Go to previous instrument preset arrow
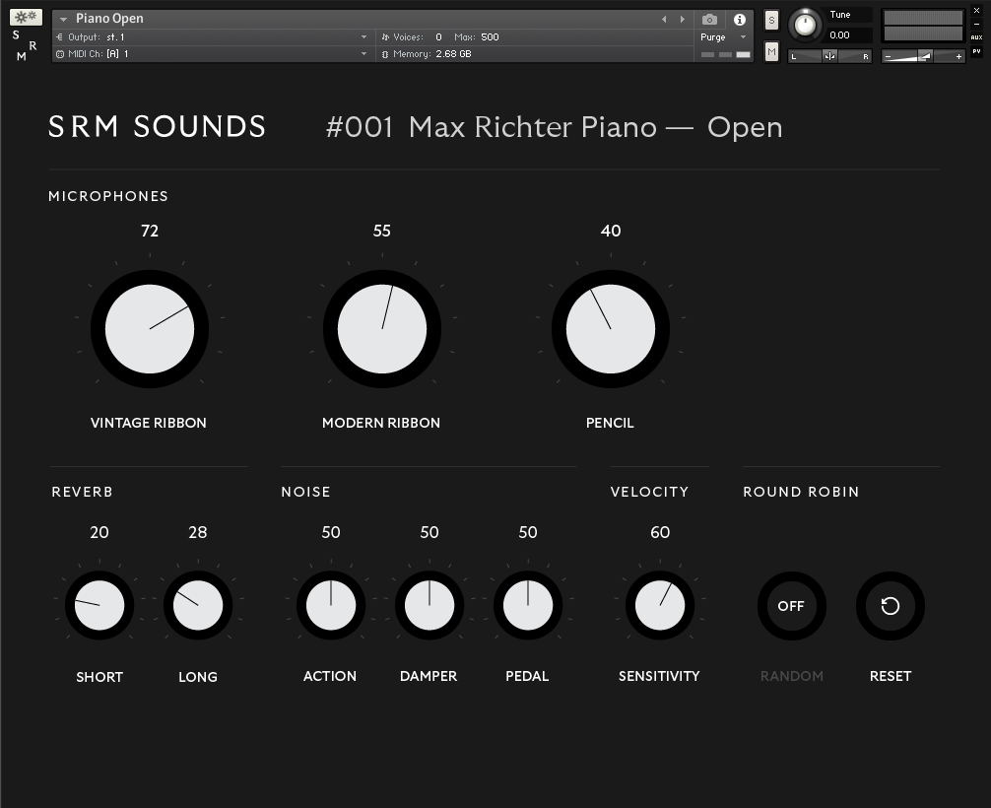 [664, 20]
